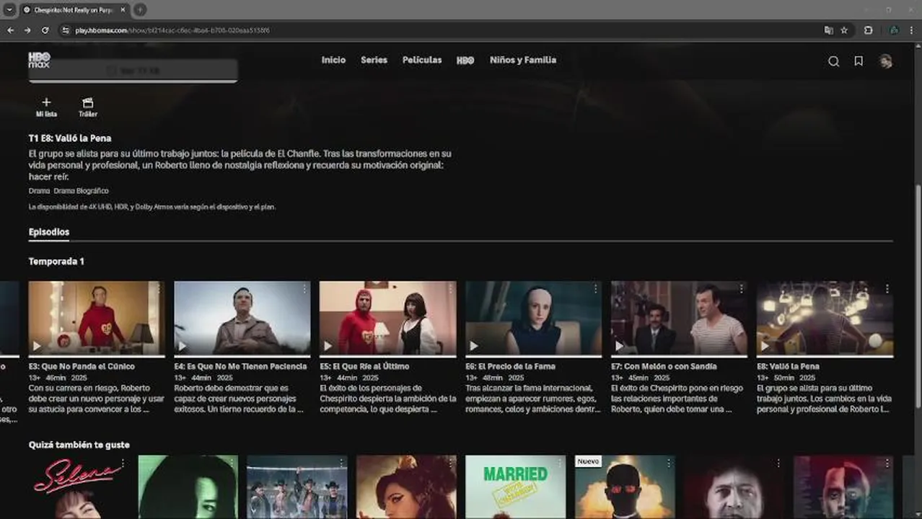The width and height of the screenshot is (922, 519).
Task: Open more options on Married recommendation card
Action: pos(559,463)
